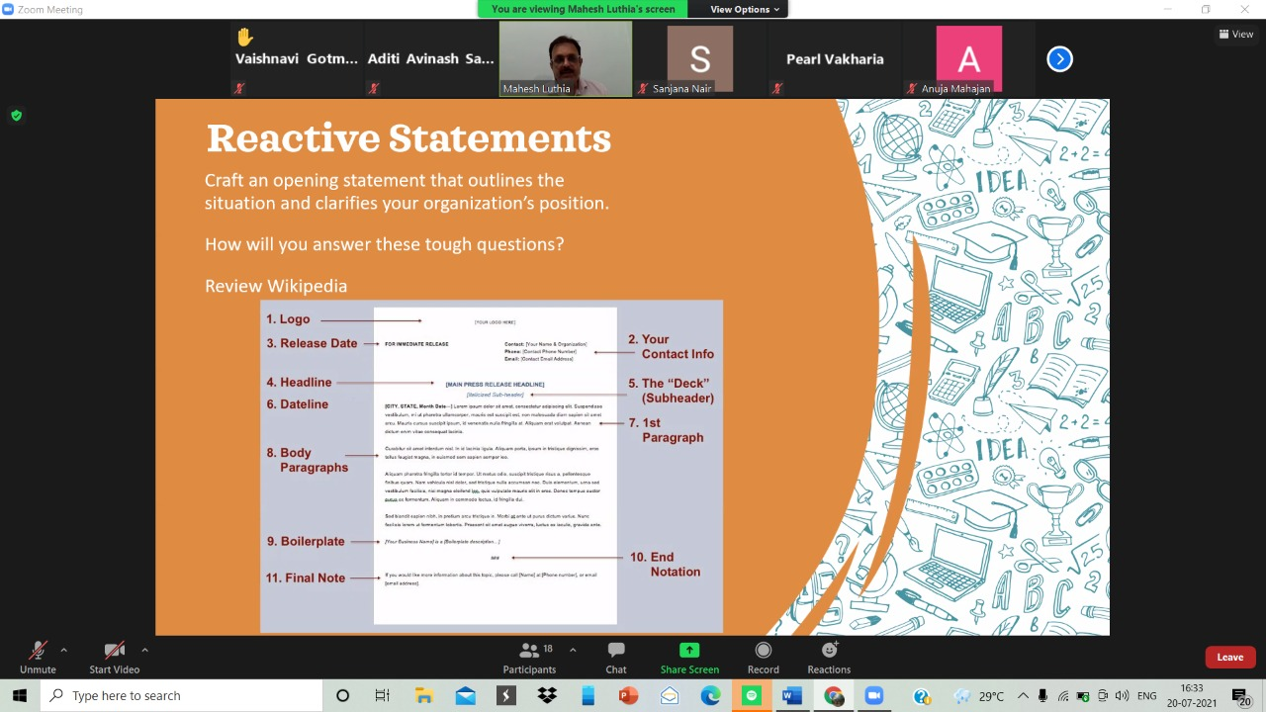
Task: Expand video options arrow beside Start Video
Action: 144,650
